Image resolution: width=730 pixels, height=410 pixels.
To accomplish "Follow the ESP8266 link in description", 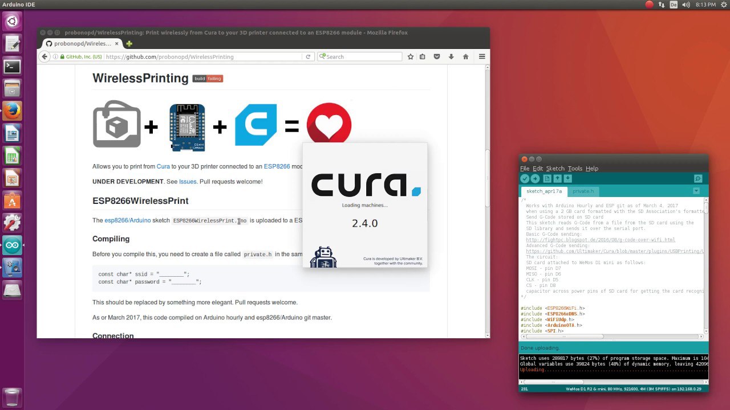I will coord(277,166).
